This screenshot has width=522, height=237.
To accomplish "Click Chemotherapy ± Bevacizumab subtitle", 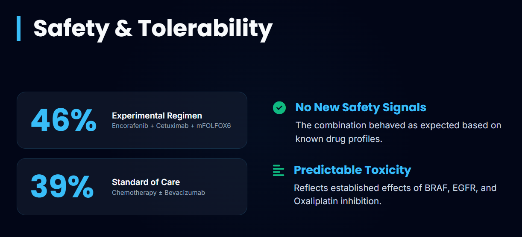I will 158,193.
